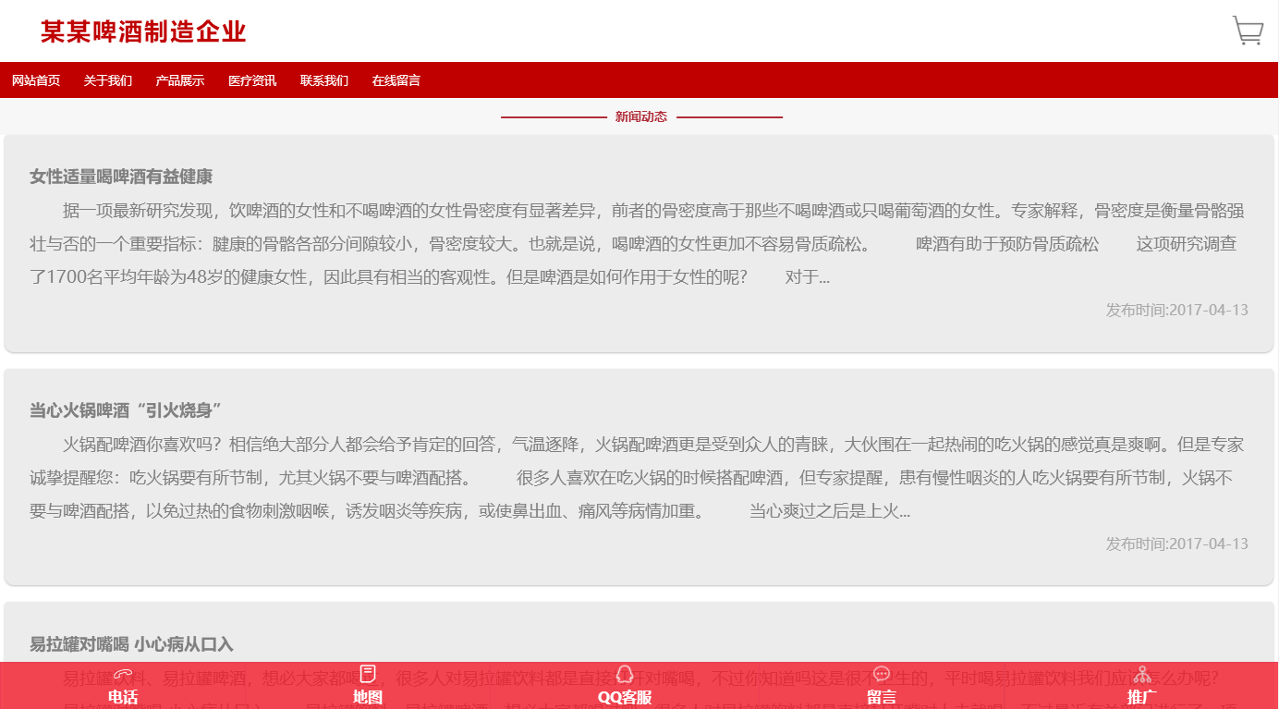Screen dimensions: 1279x709
Task: Click the message bubble icon
Action: click(x=882, y=673)
